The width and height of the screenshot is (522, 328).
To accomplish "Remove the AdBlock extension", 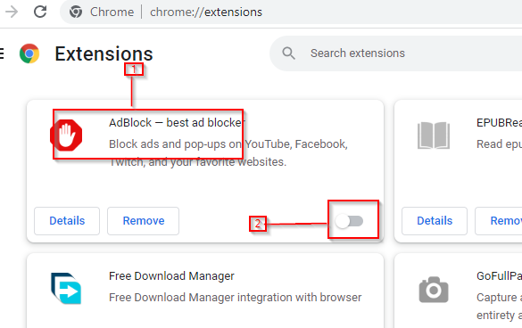I will [x=143, y=221].
